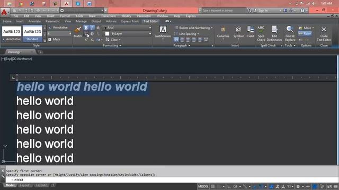Image resolution: width=339 pixels, height=190 pixels.
Task: Click the MTEXT command line input
Action: (172, 179)
